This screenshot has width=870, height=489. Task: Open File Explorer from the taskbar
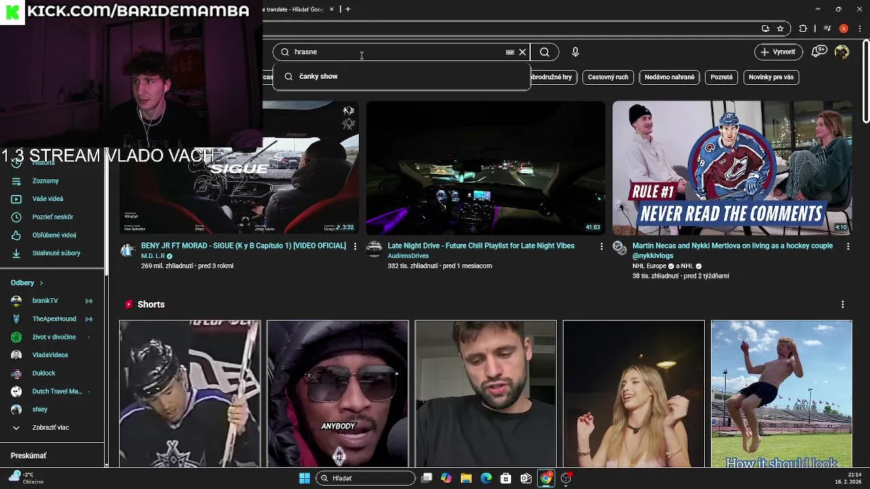click(466, 478)
